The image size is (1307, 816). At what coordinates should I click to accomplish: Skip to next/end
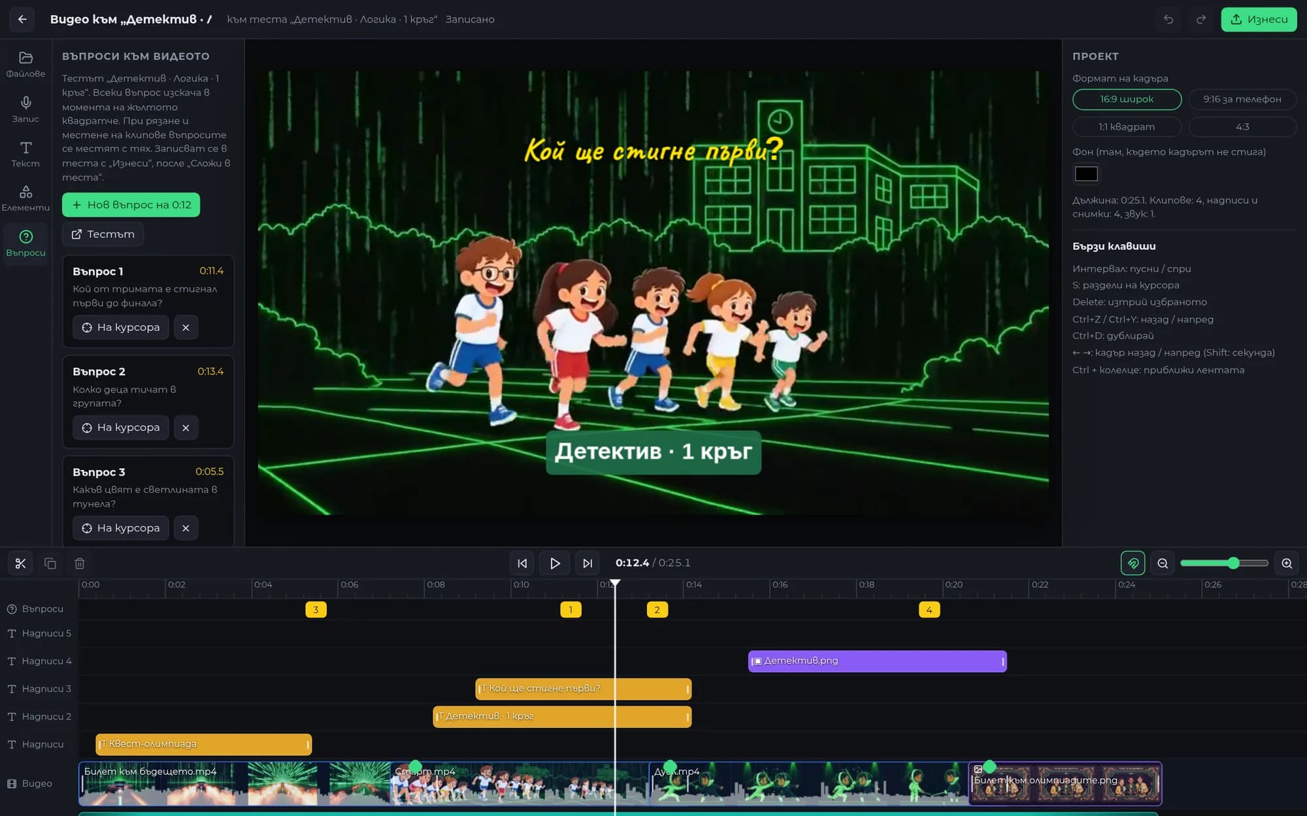point(587,563)
